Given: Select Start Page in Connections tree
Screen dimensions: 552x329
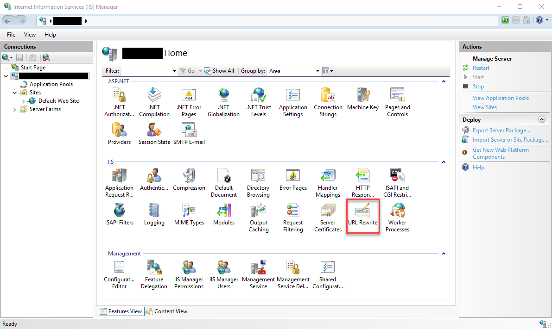Looking at the screenshot, I should point(33,68).
